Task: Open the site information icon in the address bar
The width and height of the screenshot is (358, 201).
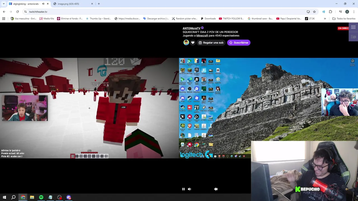Action: [25, 12]
